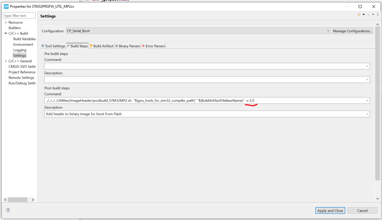382x220 pixels.
Task: Switch to the Binary Parsers tab
Action: [128, 46]
